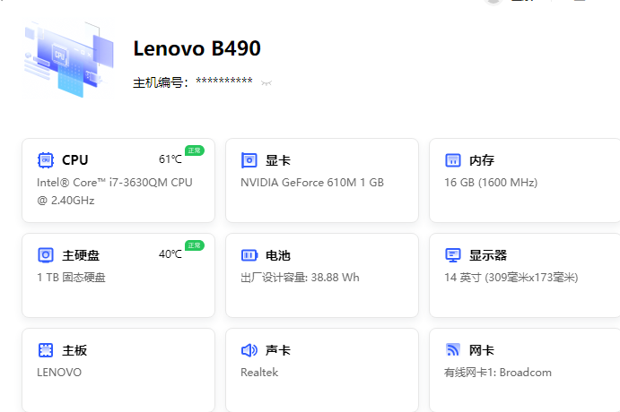Click the main hard disk (主硬盘) icon

pos(46,255)
